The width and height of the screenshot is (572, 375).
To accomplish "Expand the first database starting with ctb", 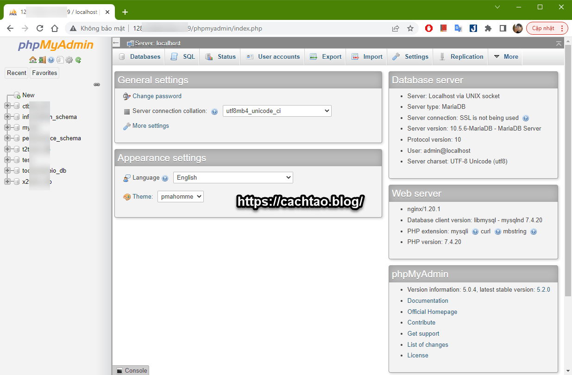I will [x=7, y=106].
